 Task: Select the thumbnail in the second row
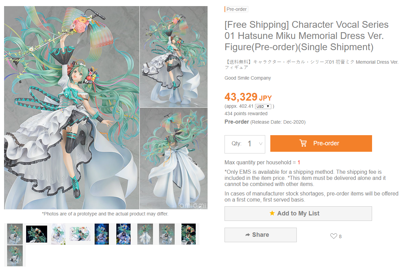click(15, 255)
